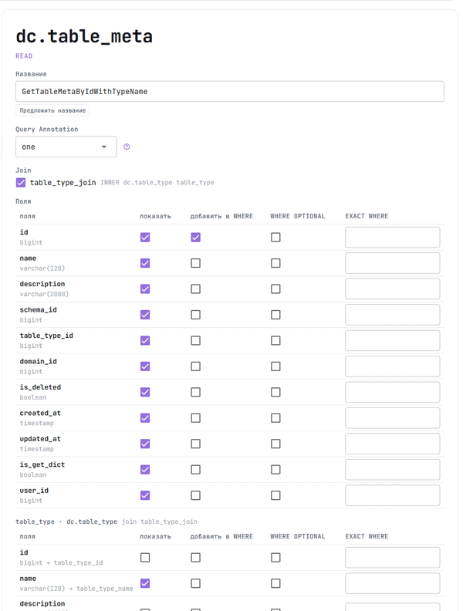This screenshot has width=463, height=611.
Task: Click the dropdown arrow in the one selector
Action: (x=104, y=147)
